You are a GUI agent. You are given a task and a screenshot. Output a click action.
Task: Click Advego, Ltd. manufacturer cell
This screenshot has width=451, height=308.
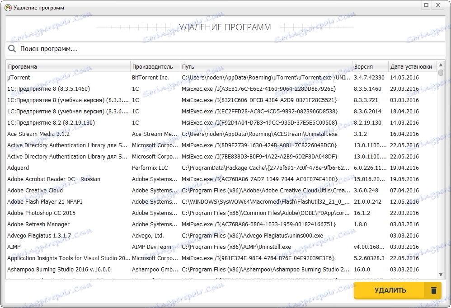tap(148, 236)
